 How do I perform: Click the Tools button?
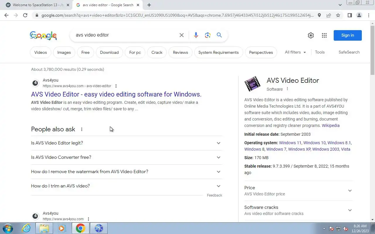[x=320, y=52]
